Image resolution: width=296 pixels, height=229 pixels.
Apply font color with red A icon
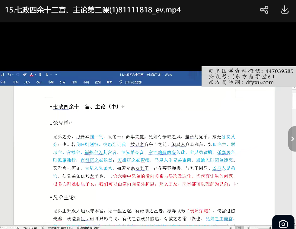pos(31,74)
